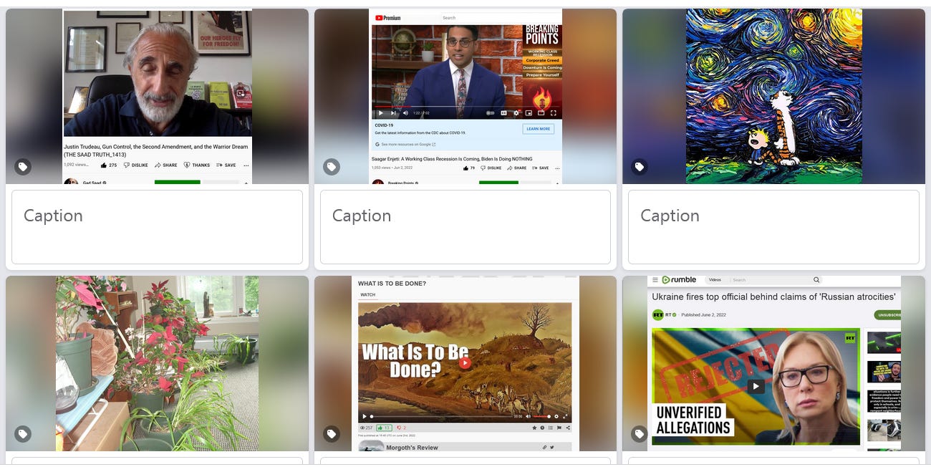Click the volume icon in the Breaking Points player
The height and width of the screenshot is (472, 931).
tap(405, 113)
